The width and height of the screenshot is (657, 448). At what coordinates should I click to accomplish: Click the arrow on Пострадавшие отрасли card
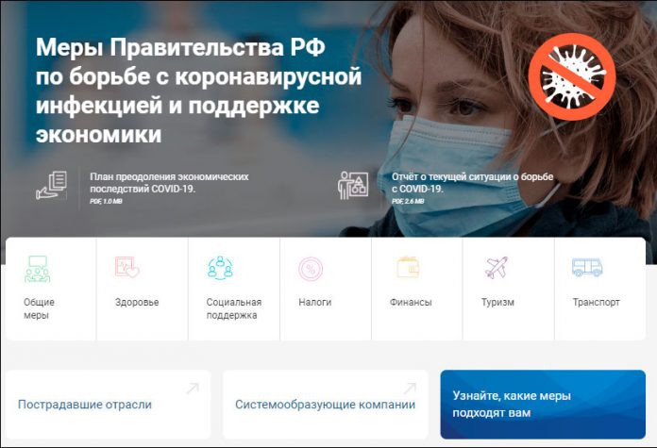point(193,389)
